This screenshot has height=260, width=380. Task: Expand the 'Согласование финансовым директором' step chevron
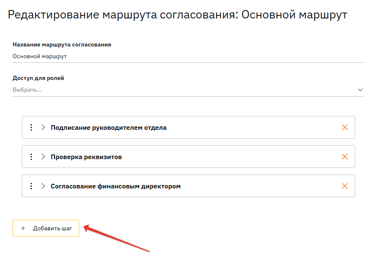pyautogui.click(x=43, y=186)
